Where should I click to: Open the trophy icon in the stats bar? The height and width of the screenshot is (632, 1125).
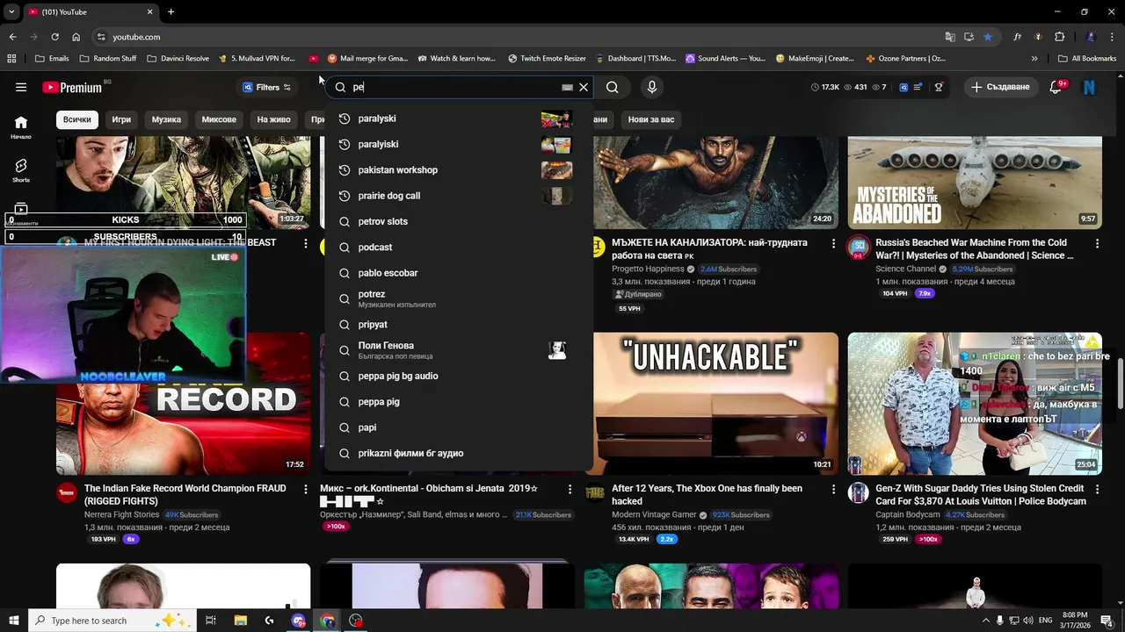939,87
